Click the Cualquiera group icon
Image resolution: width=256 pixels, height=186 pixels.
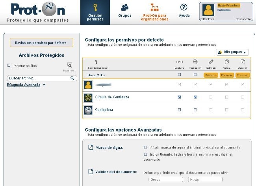pos(88,110)
